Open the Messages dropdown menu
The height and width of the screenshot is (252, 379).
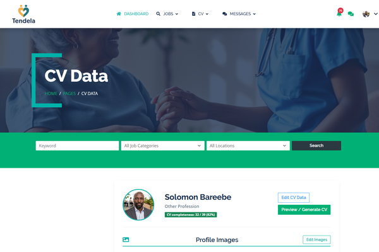(x=239, y=14)
